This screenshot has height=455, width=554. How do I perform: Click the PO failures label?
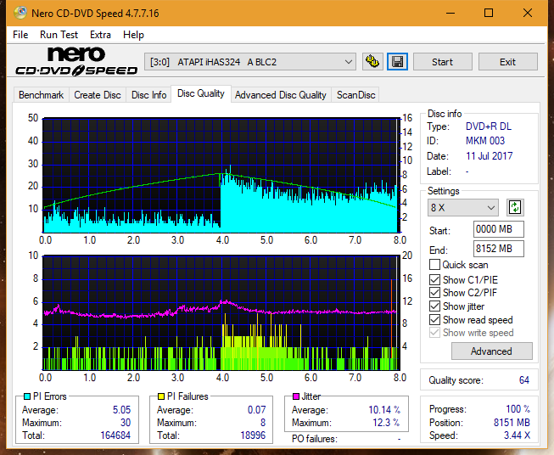click(x=315, y=439)
